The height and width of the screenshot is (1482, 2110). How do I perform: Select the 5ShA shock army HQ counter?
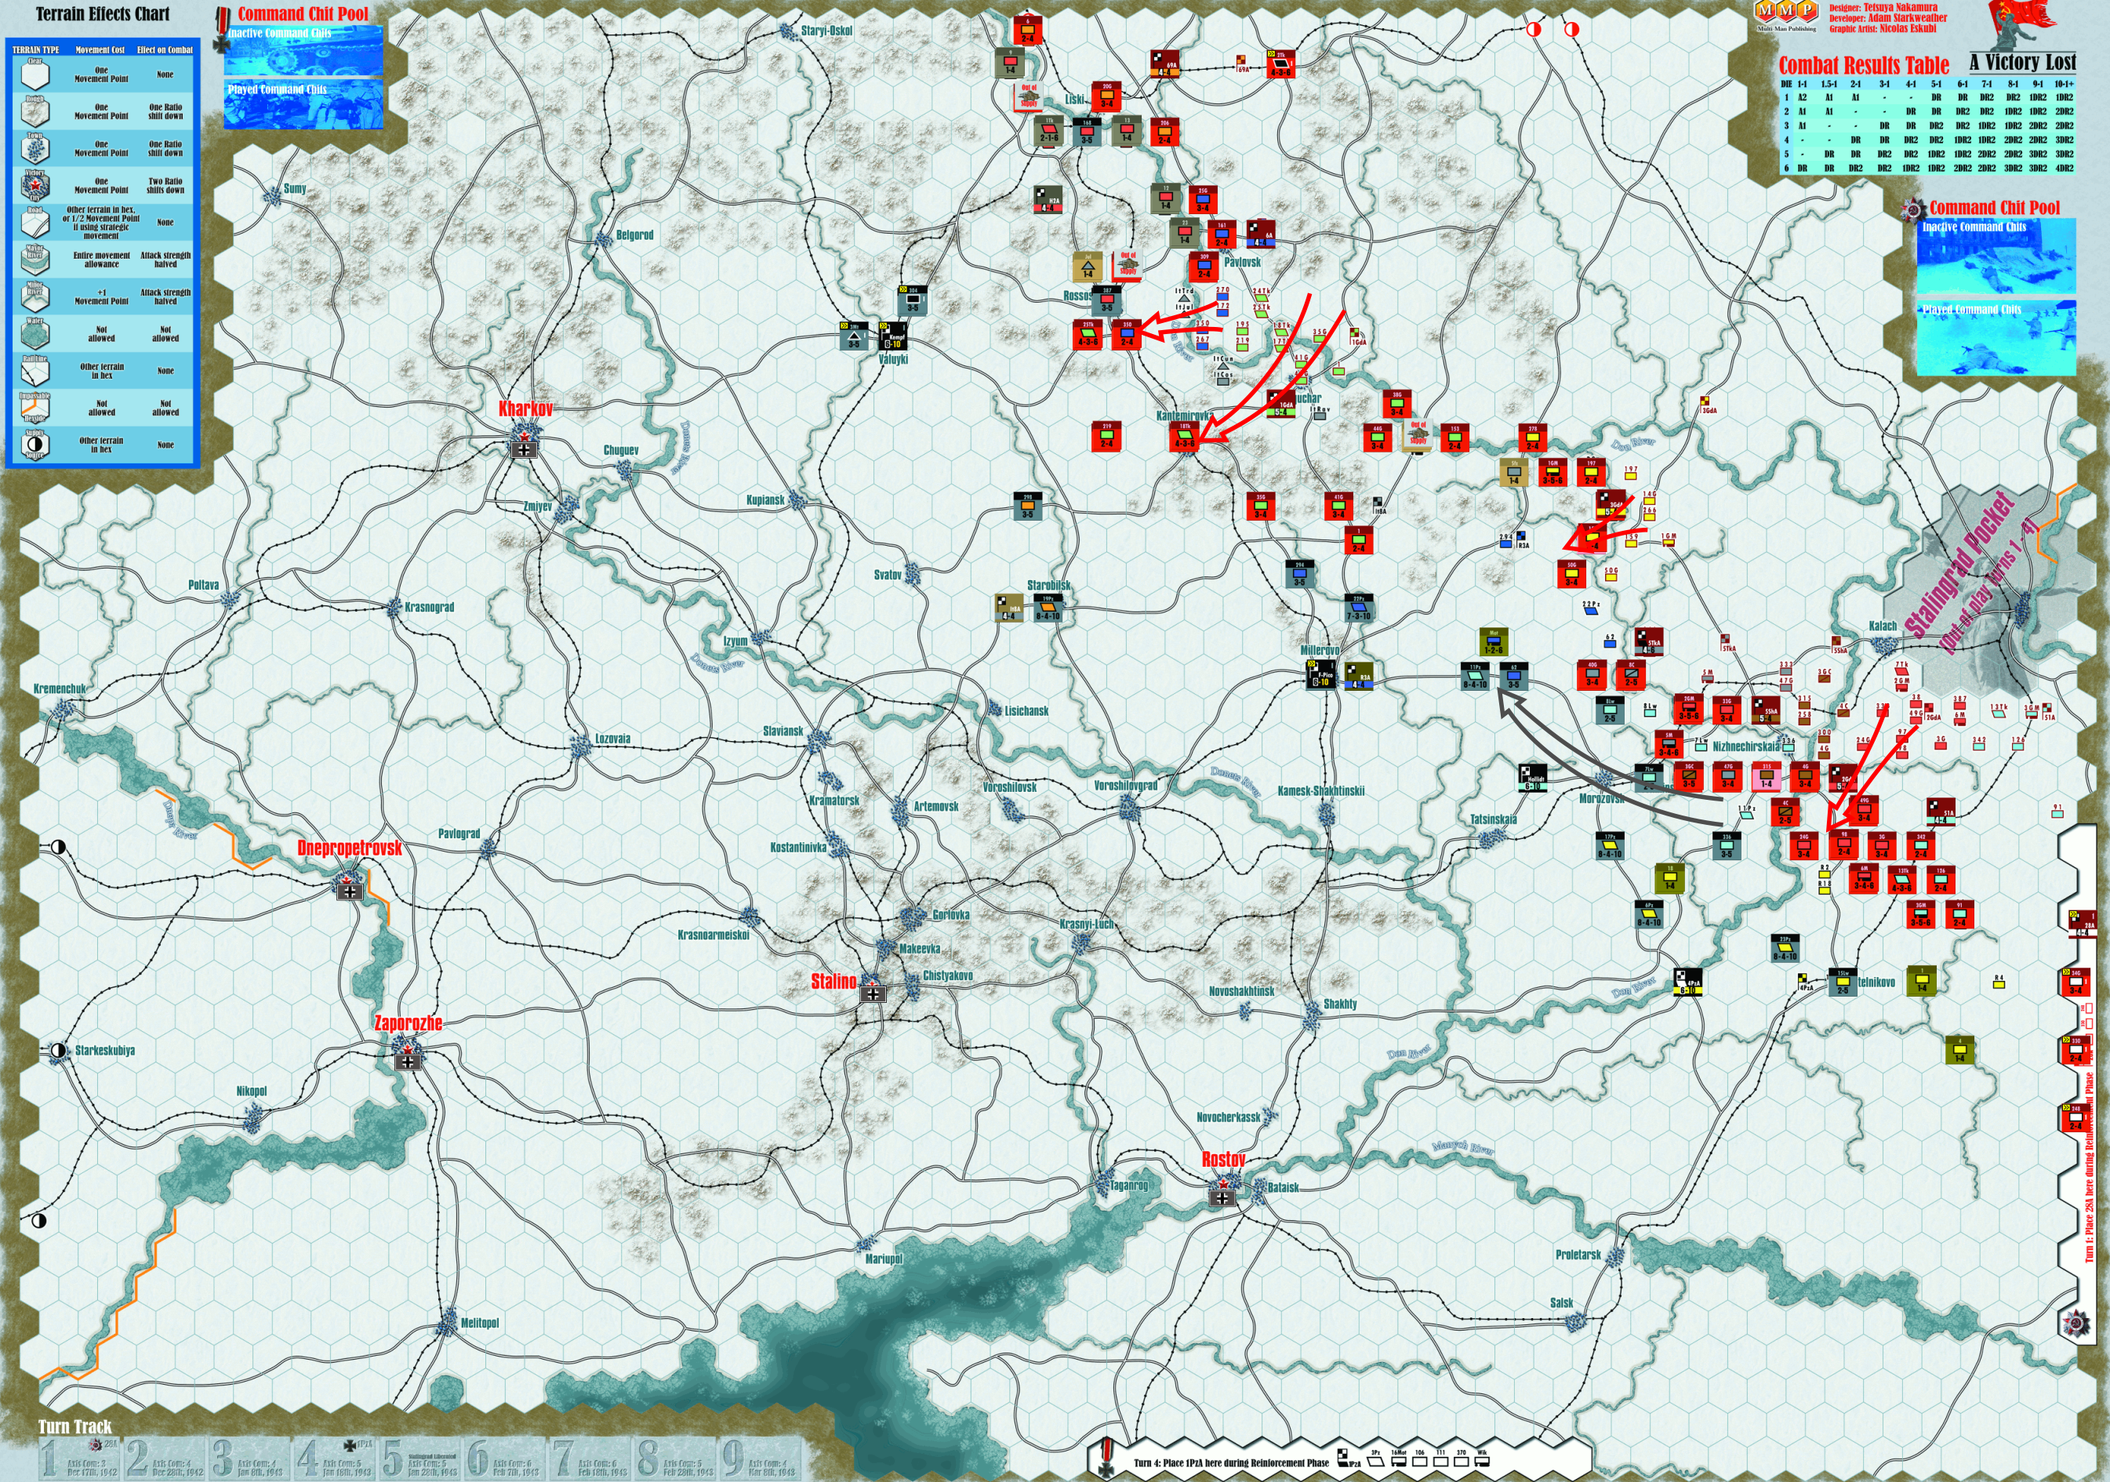pos(1765,710)
